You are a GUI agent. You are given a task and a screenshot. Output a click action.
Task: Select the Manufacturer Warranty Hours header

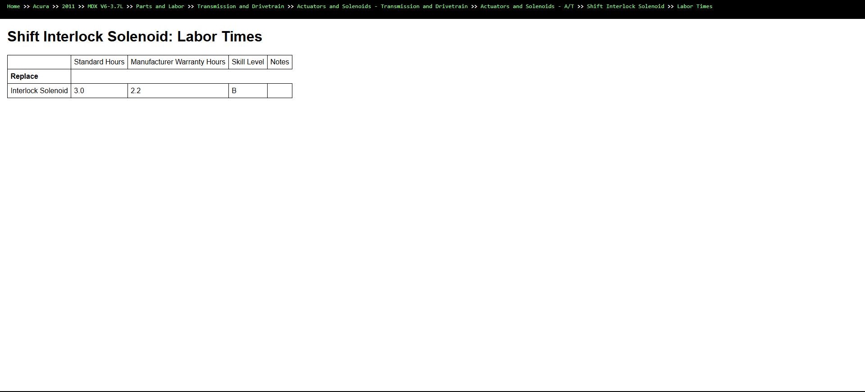coord(178,62)
